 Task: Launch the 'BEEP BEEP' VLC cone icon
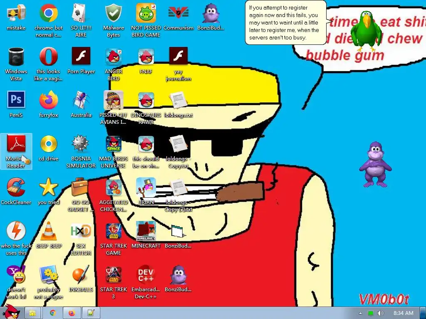(48, 235)
